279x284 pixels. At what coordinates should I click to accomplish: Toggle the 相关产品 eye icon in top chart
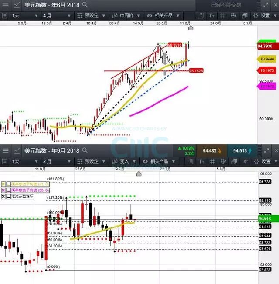[x=150, y=16]
